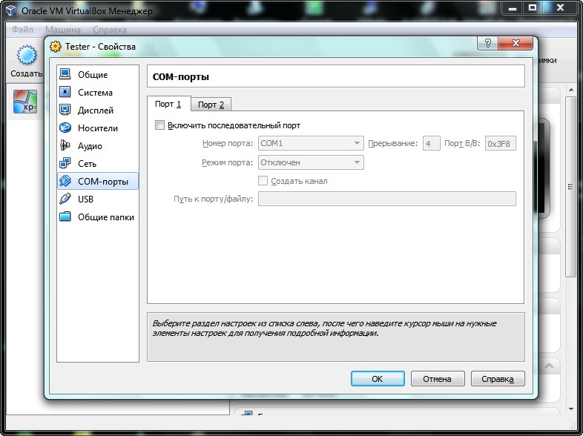Image resolution: width=583 pixels, height=436 pixels.
Task: Click the Аудио speaker icon
Action: (x=65, y=145)
